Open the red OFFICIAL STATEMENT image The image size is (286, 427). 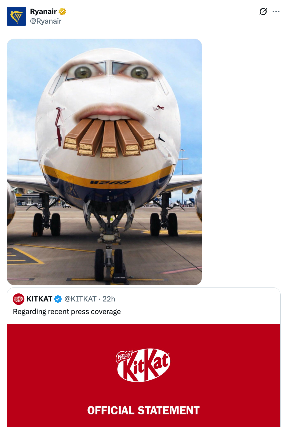[x=143, y=376]
